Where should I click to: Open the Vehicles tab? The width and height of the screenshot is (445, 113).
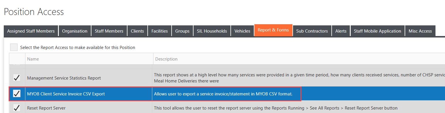point(242,31)
